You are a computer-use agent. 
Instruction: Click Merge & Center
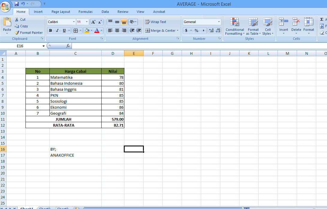(160, 31)
